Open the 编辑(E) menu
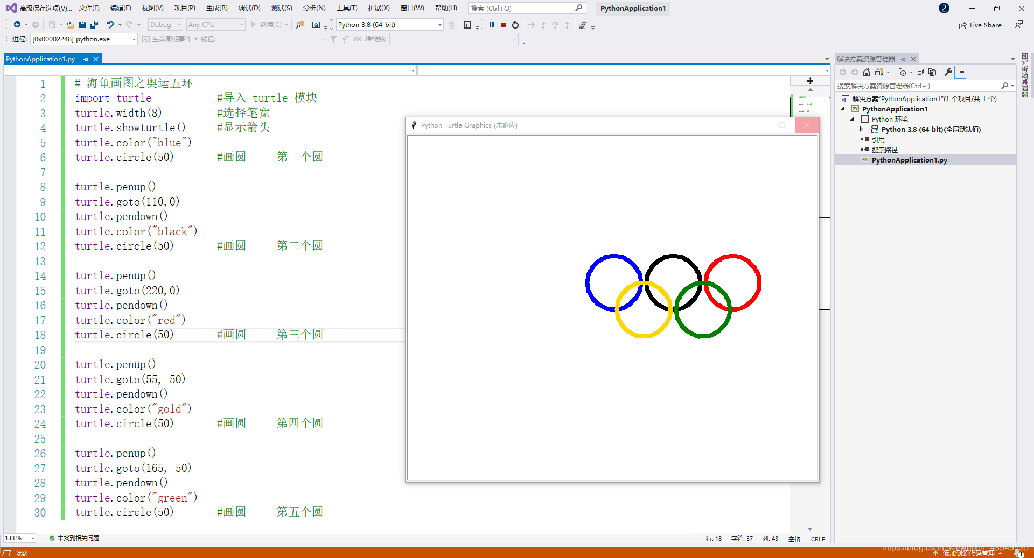Viewport: 1034px width, 558px height. pos(121,8)
